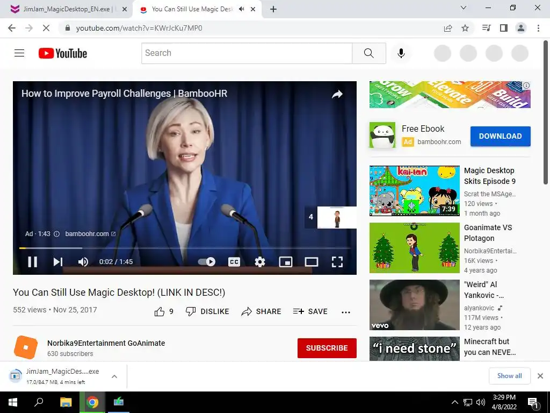Open Magic Desktop Skits Episode 9 thumbnail
The image size is (550, 413).
click(x=414, y=191)
